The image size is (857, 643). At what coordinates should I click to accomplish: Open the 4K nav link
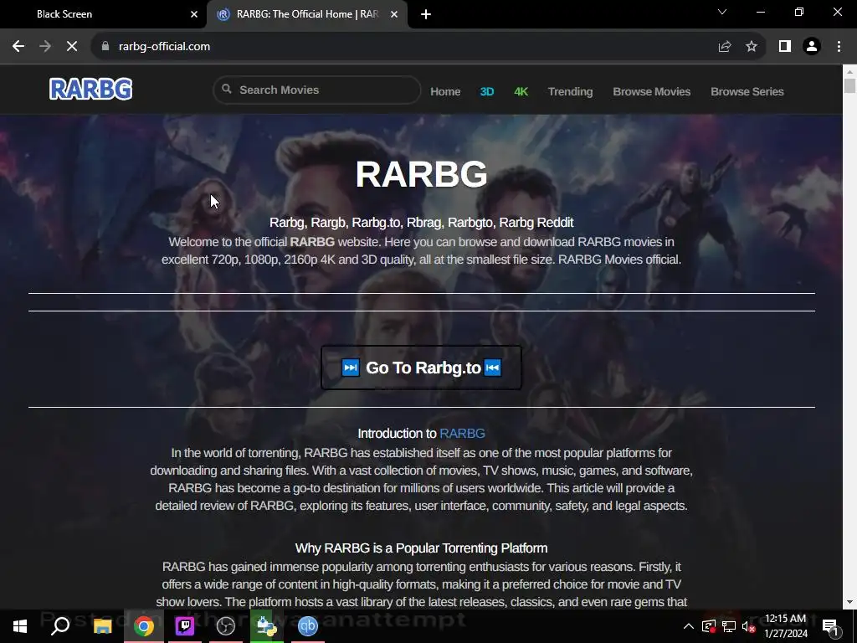(521, 91)
